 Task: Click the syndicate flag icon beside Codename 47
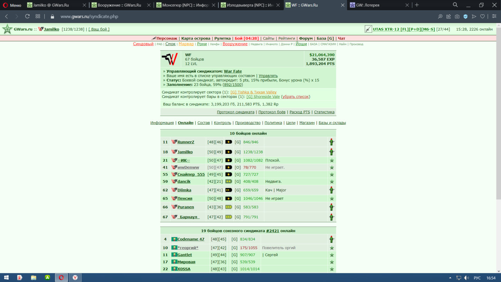pyautogui.click(x=174, y=239)
